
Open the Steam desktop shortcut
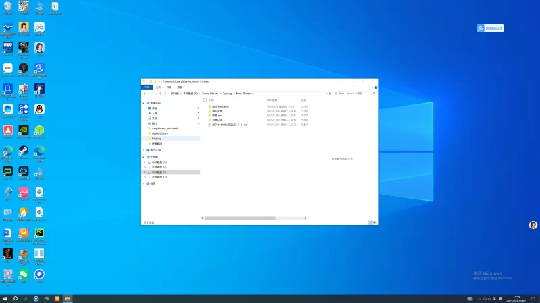click(23, 151)
